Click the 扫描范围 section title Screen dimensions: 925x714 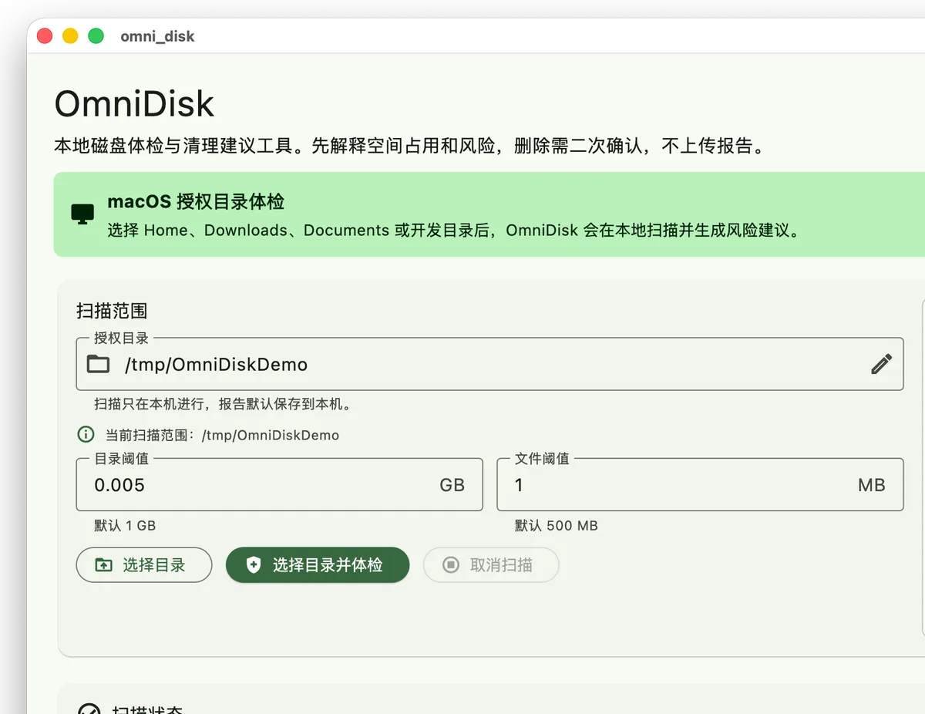(112, 311)
